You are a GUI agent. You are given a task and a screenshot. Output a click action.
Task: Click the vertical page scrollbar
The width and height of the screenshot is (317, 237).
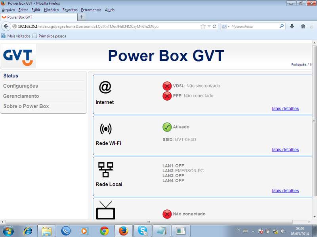[x=314, y=121]
